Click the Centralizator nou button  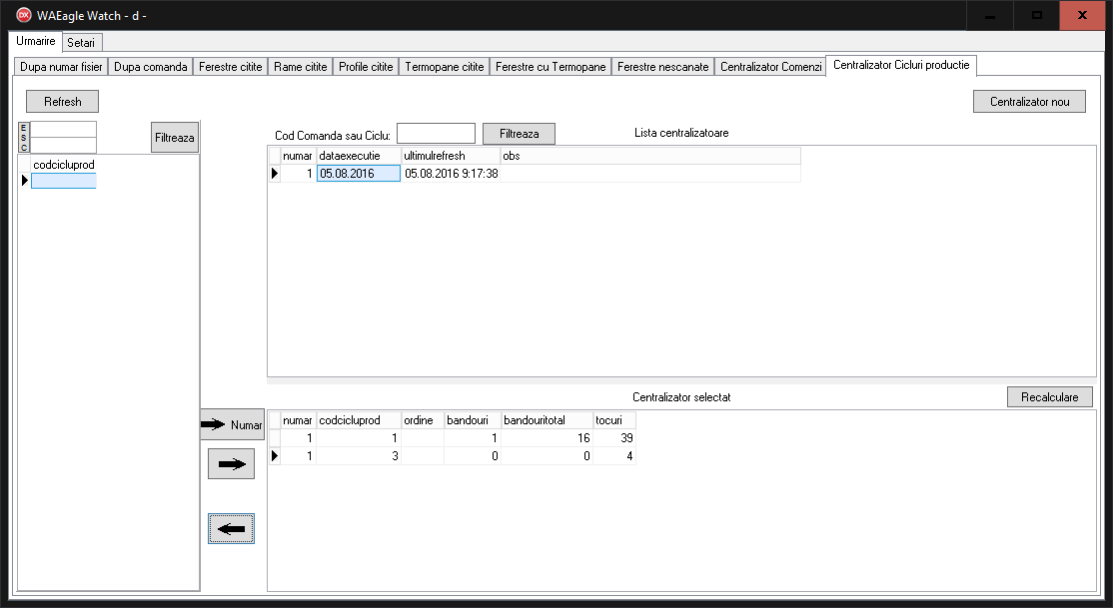[x=1029, y=102]
